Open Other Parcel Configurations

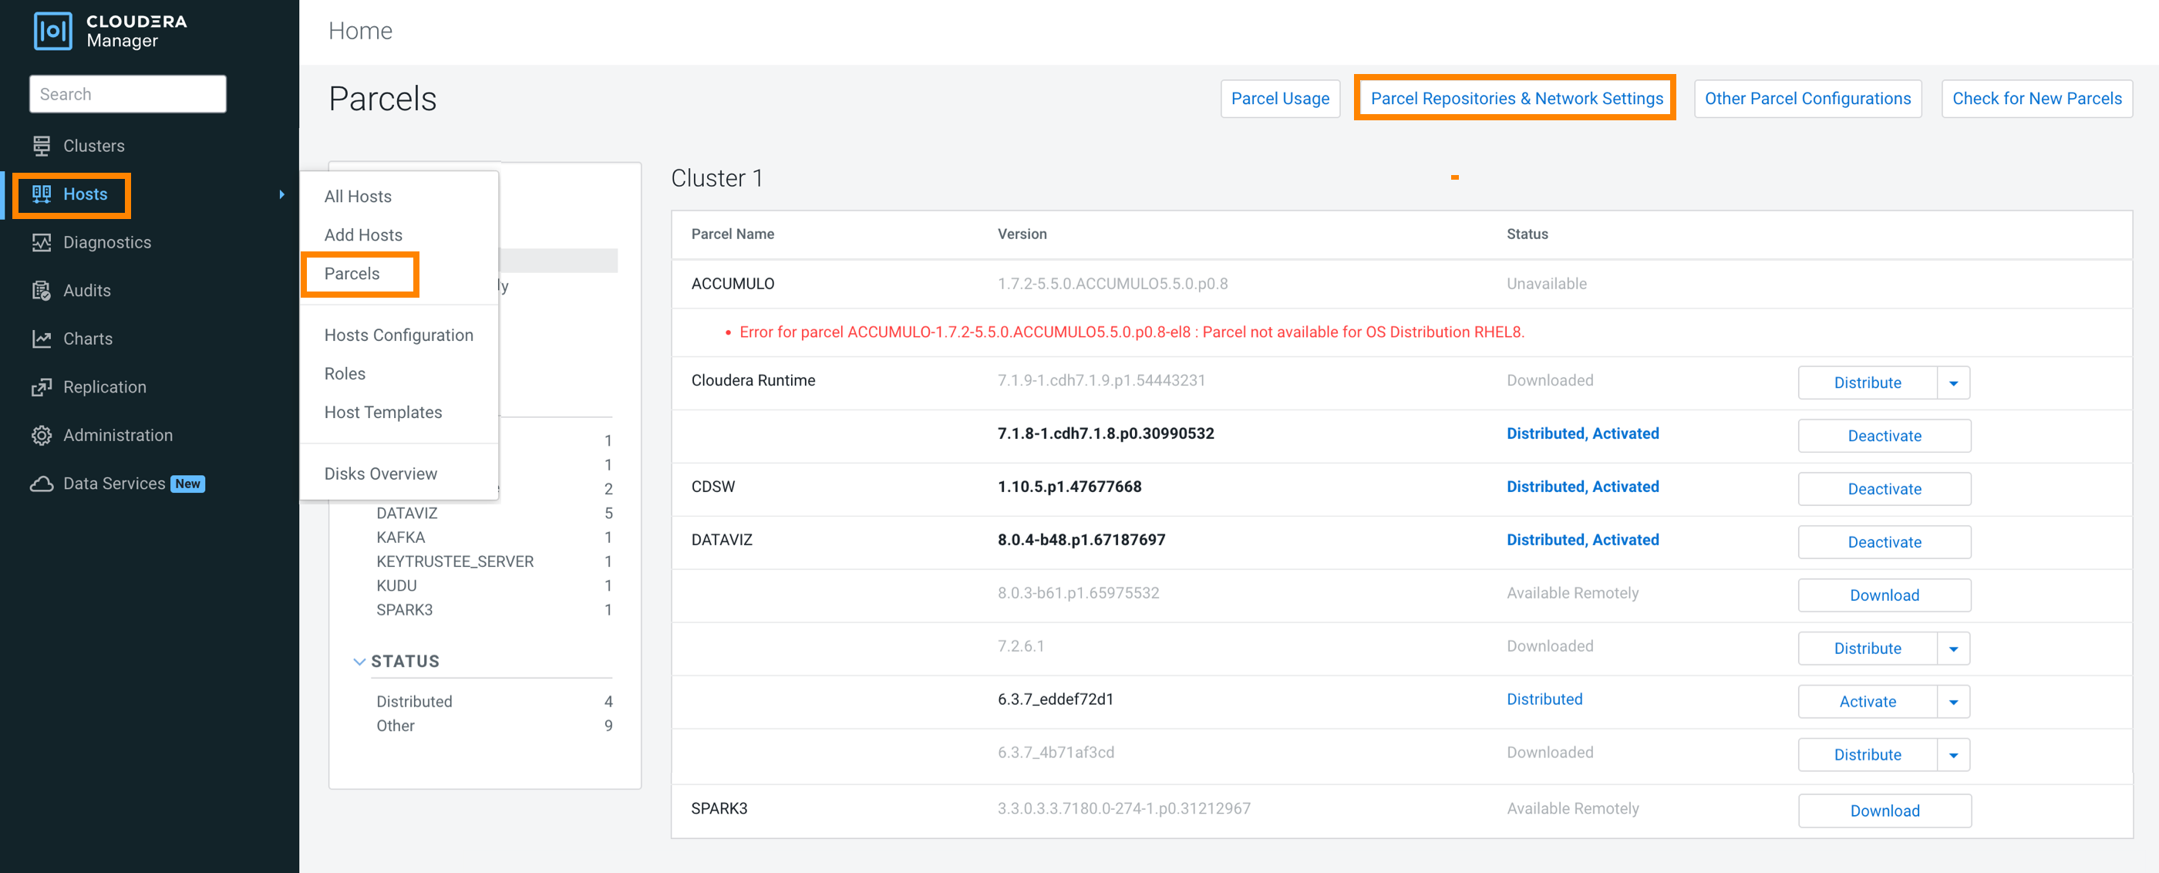(1807, 99)
